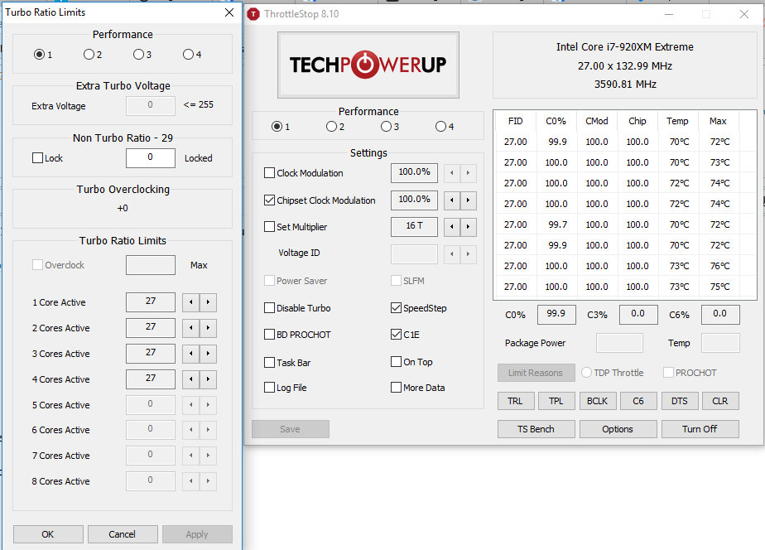Choose ThrottleStop Performance profile 4
Screen dimensions: 765x550
click(440, 127)
